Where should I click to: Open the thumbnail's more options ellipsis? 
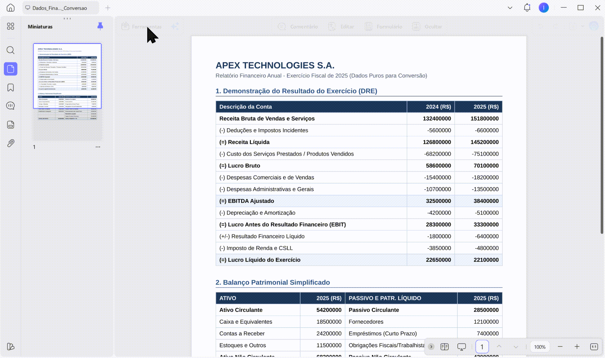pyautogui.click(x=98, y=147)
